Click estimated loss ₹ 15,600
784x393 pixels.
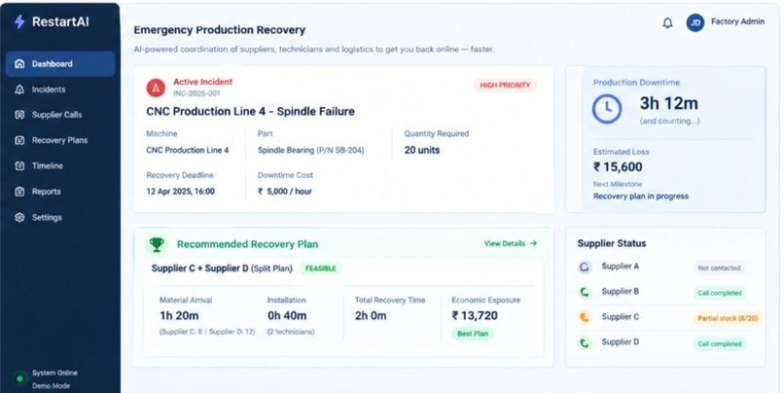[x=618, y=167]
